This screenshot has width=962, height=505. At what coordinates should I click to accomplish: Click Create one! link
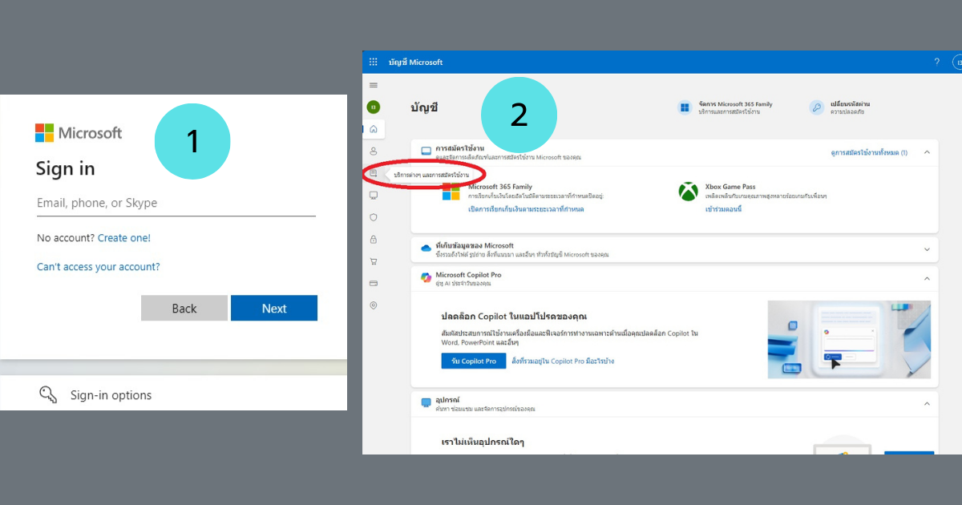tap(124, 238)
